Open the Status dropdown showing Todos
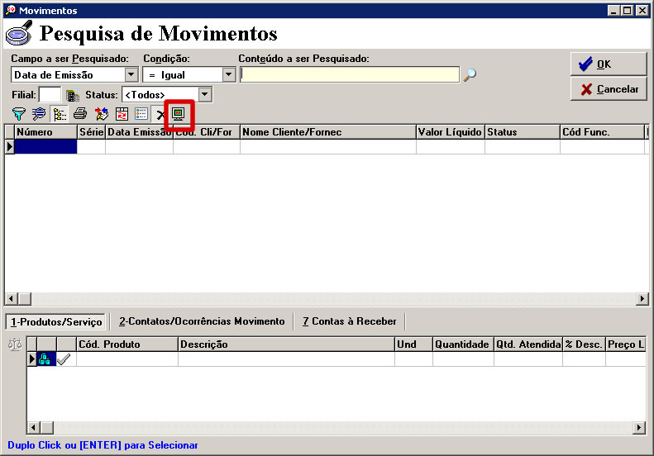The width and height of the screenshot is (654, 456). [205, 95]
